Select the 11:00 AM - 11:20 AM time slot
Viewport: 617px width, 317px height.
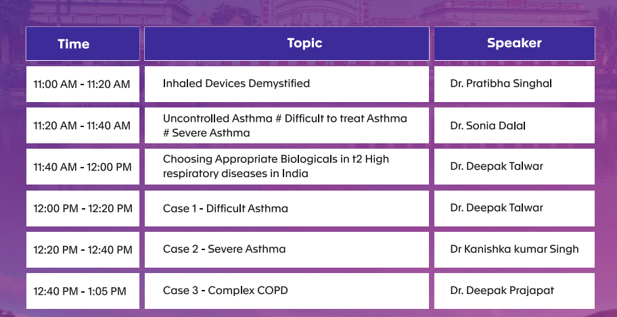(x=82, y=84)
